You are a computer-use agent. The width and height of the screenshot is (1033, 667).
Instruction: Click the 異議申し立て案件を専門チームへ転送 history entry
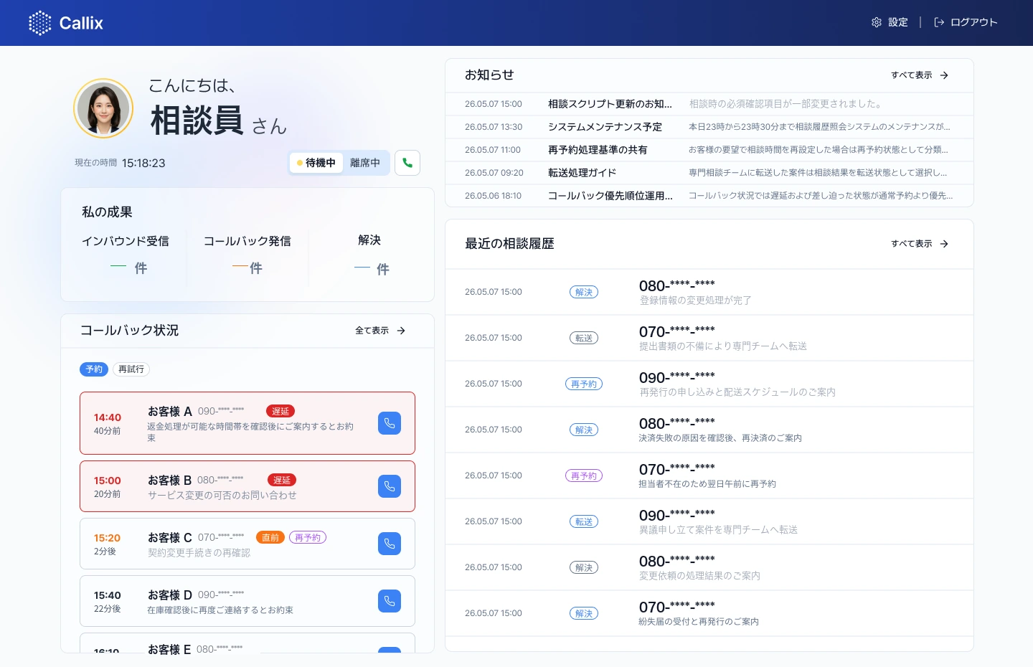point(709,521)
